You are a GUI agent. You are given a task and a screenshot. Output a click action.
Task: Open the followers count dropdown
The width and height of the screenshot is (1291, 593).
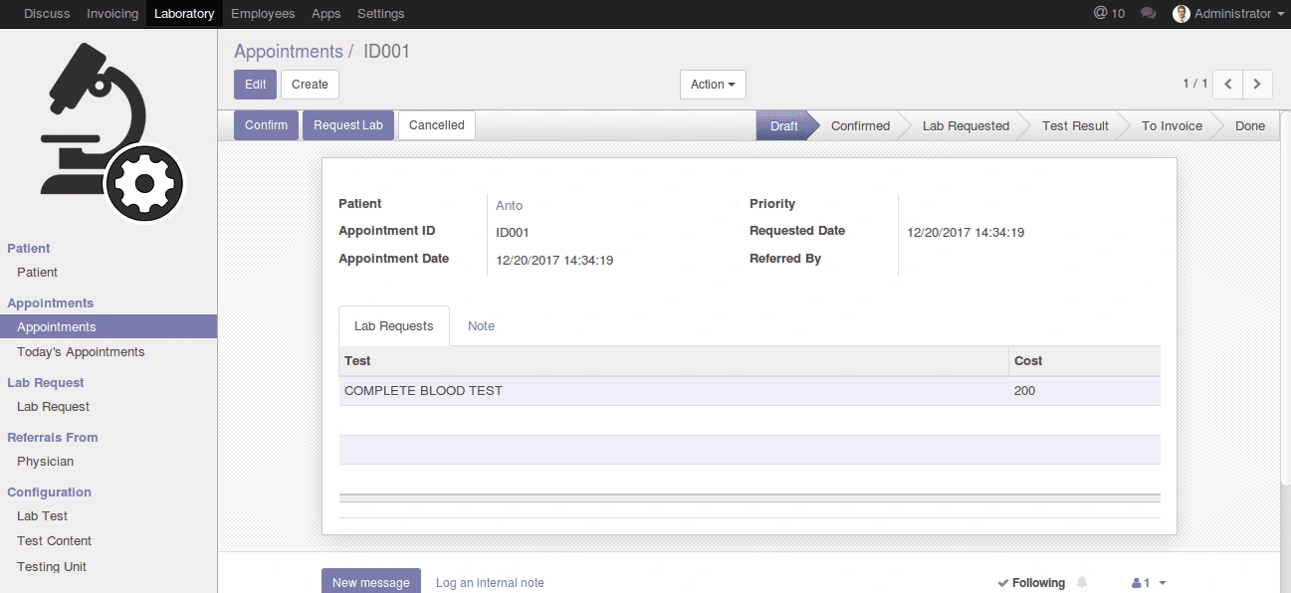click(1161, 582)
